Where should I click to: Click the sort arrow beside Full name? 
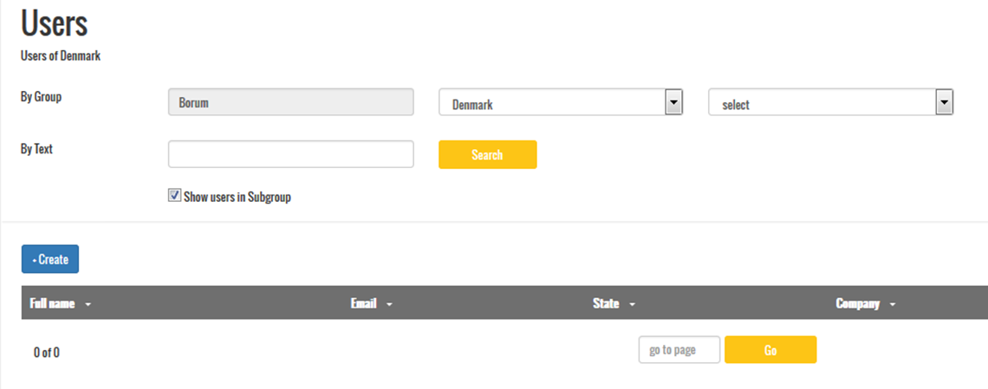tap(88, 304)
